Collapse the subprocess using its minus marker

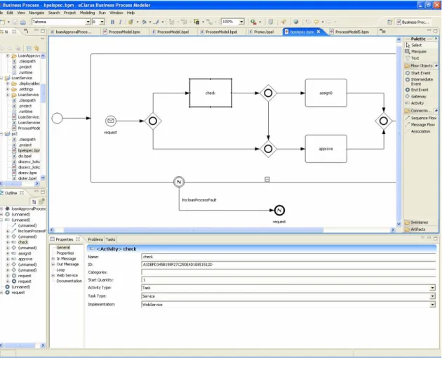point(267,179)
